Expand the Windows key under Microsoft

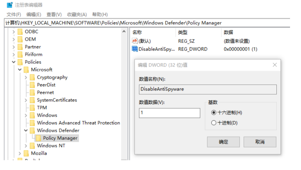pyautogui.click(x=26, y=115)
